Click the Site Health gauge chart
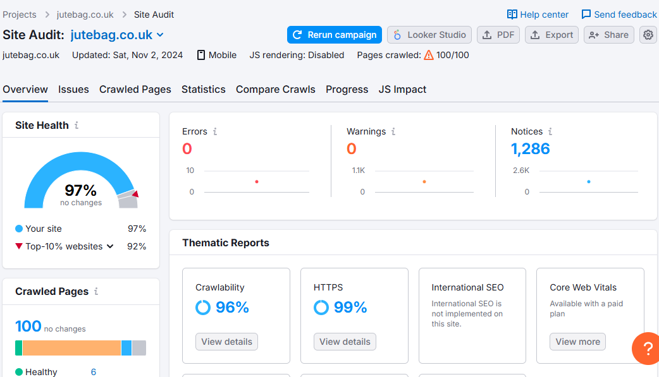The image size is (659, 377). 81,180
